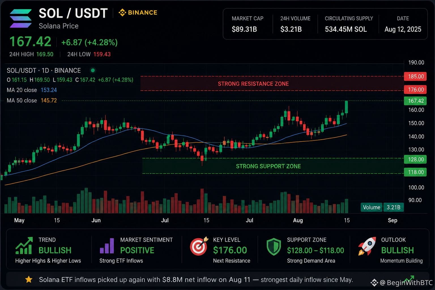The height and width of the screenshot is (290, 435).
Task: Click the close value C 167.42
Action: 85,80
